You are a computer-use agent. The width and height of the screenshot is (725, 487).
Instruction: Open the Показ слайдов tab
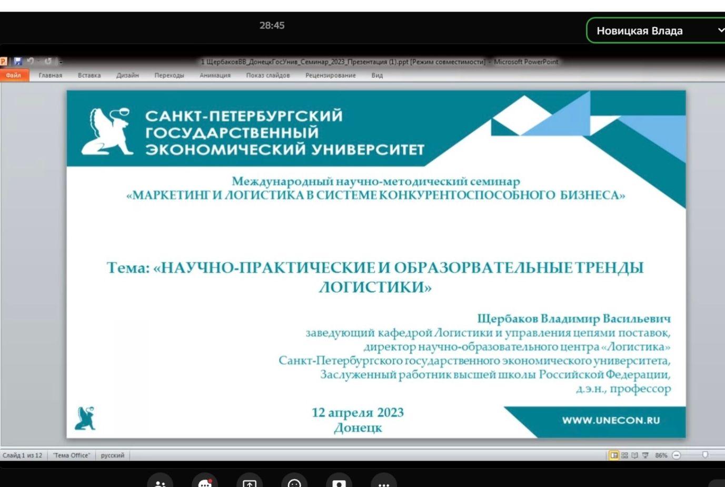click(x=268, y=75)
